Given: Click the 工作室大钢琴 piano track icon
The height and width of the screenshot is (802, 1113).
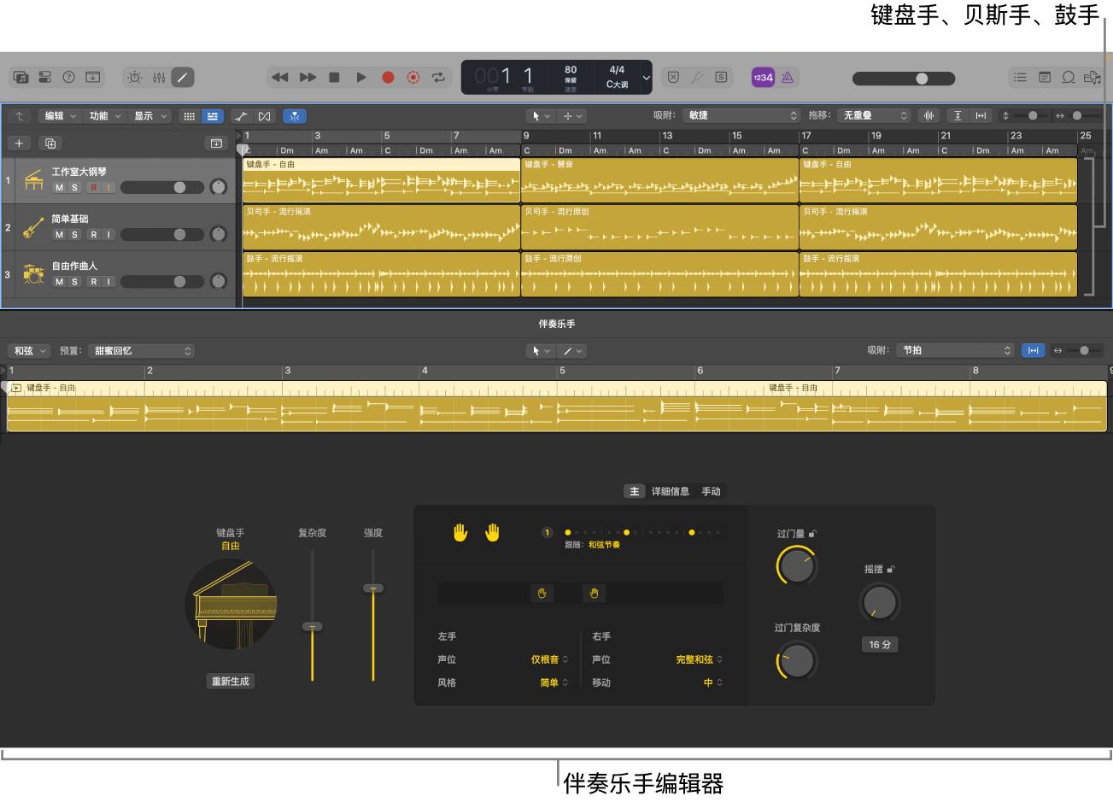Looking at the screenshot, I should coord(33,180).
